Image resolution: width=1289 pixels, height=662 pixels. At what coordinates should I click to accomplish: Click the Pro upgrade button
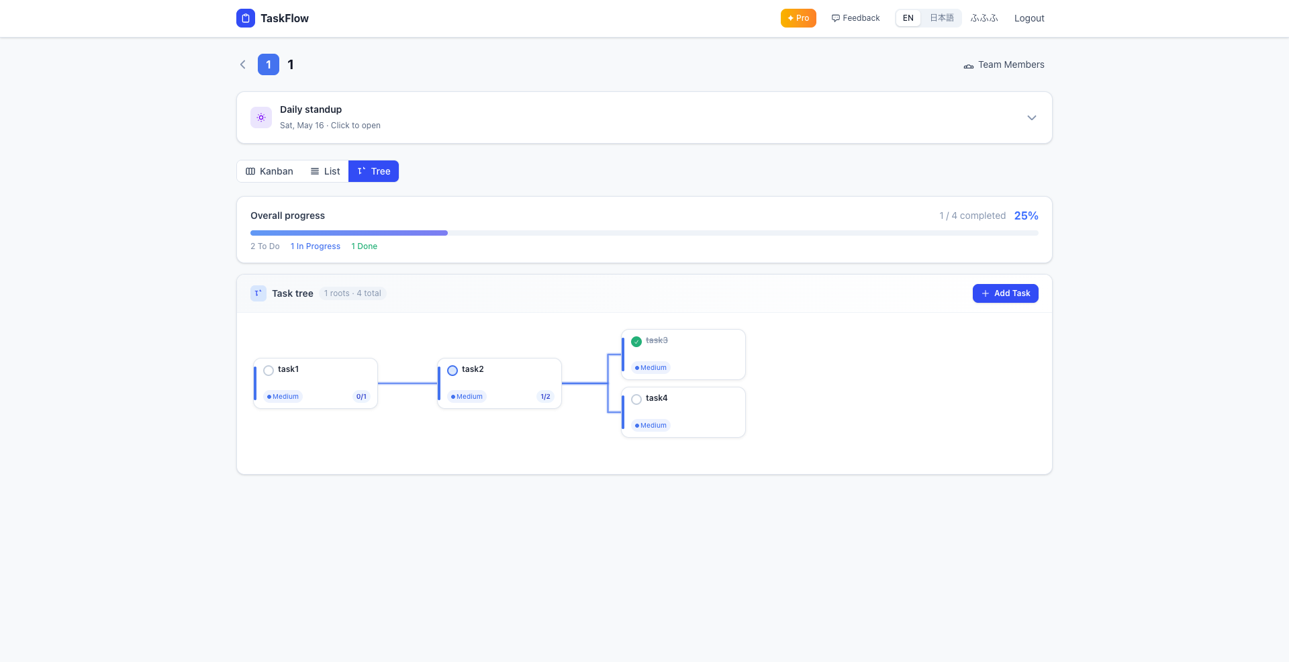coord(798,18)
